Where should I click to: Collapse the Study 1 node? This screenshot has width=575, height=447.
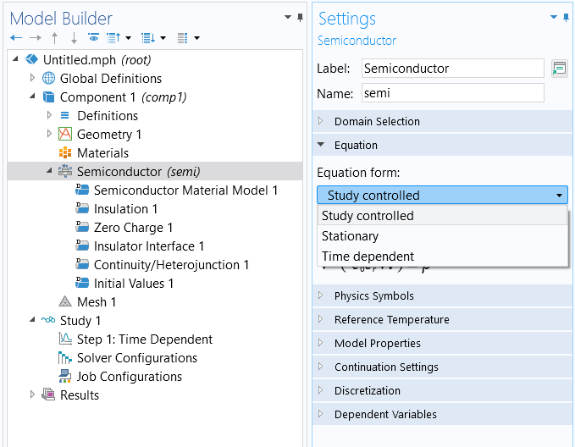point(32,320)
